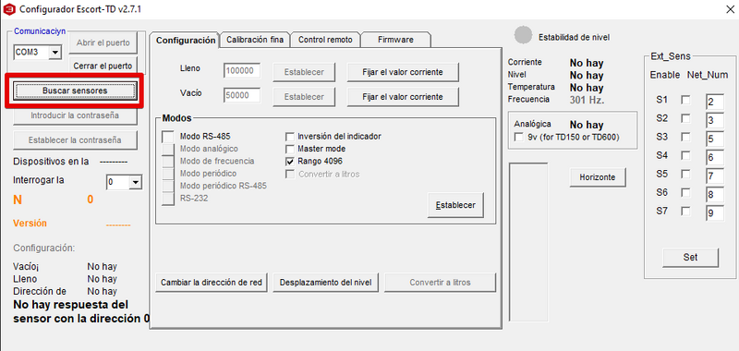Select Modo RS-485 option
This screenshot has width=739, height=351.
168,137
